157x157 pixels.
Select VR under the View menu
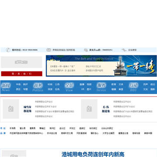[83, 89]
